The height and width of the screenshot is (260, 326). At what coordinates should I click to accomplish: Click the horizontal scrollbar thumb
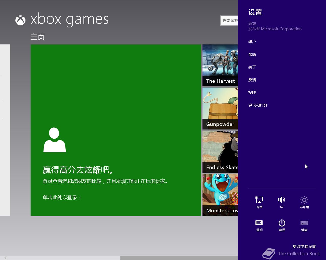pos(179,258)
